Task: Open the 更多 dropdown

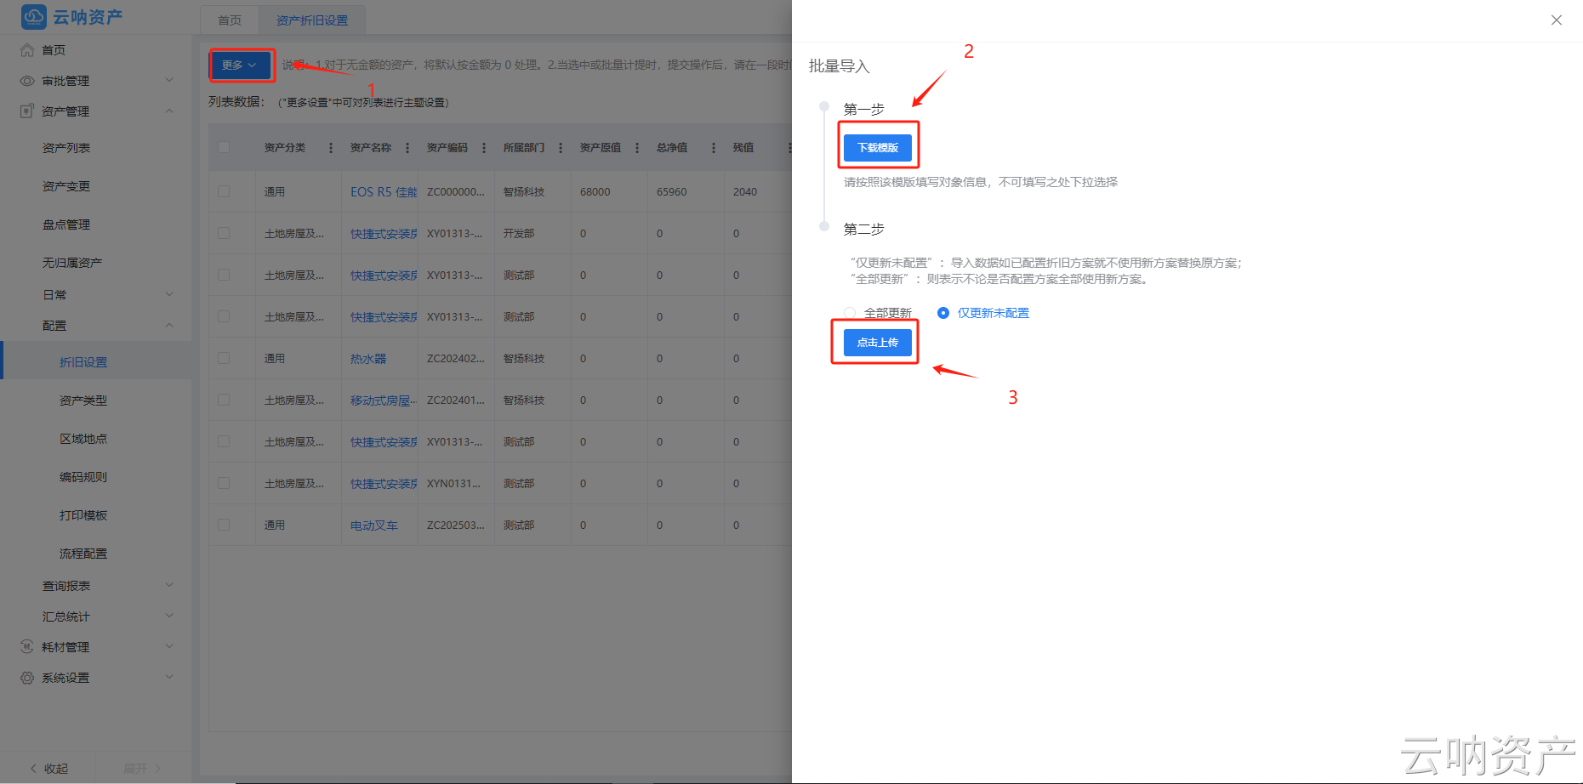Action: (x=241, y=64)
